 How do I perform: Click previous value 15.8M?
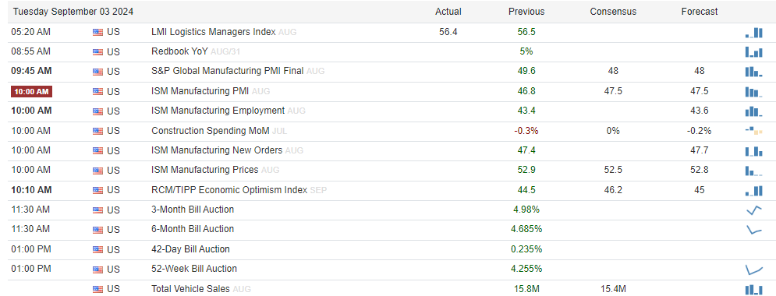pyautogui.click(x=526, y=288)
